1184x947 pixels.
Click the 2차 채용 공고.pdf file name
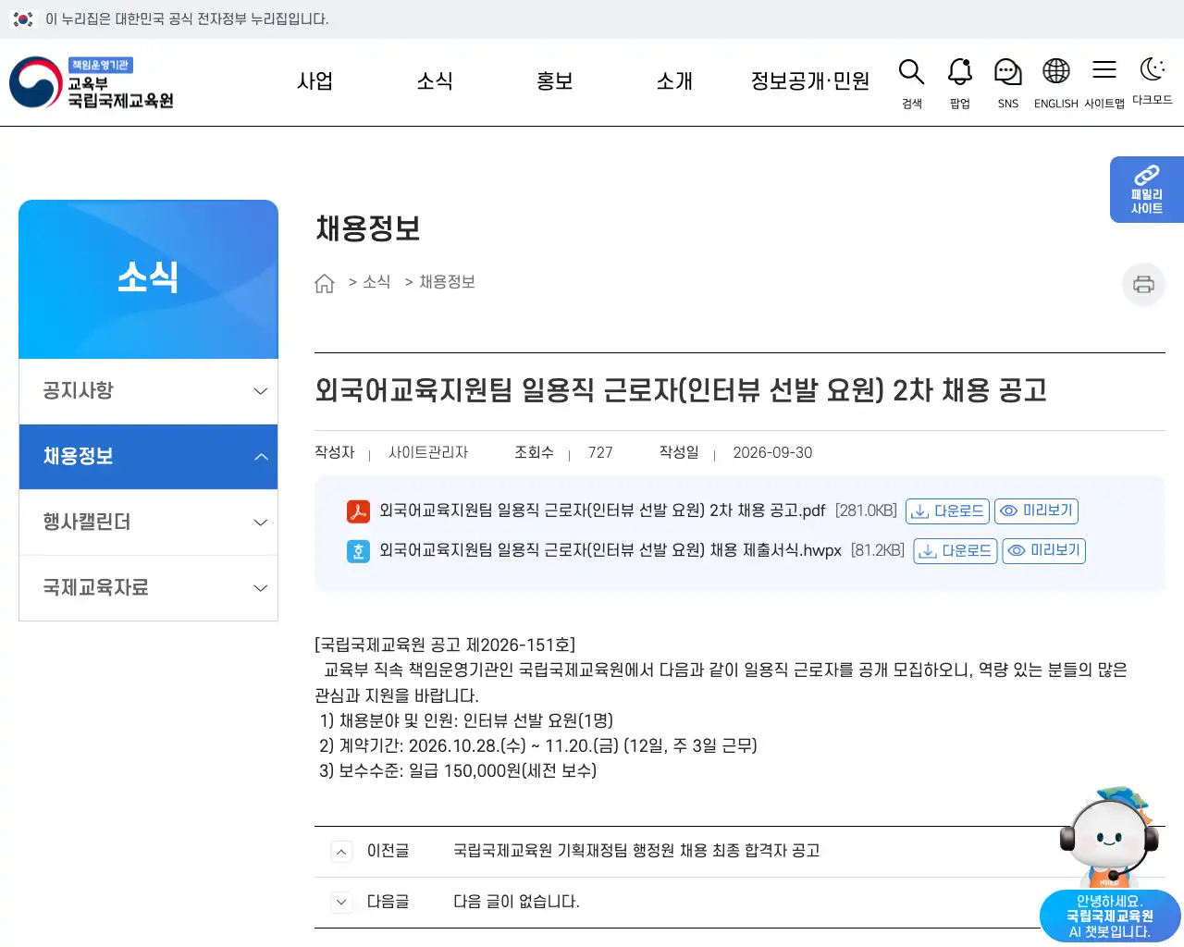[602, 510]
